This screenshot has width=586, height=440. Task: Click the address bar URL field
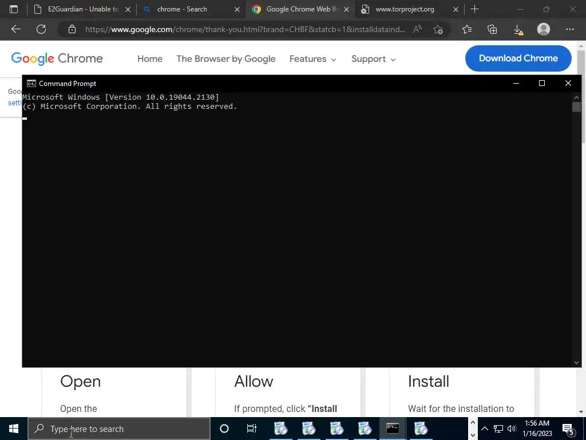point(245,29)
